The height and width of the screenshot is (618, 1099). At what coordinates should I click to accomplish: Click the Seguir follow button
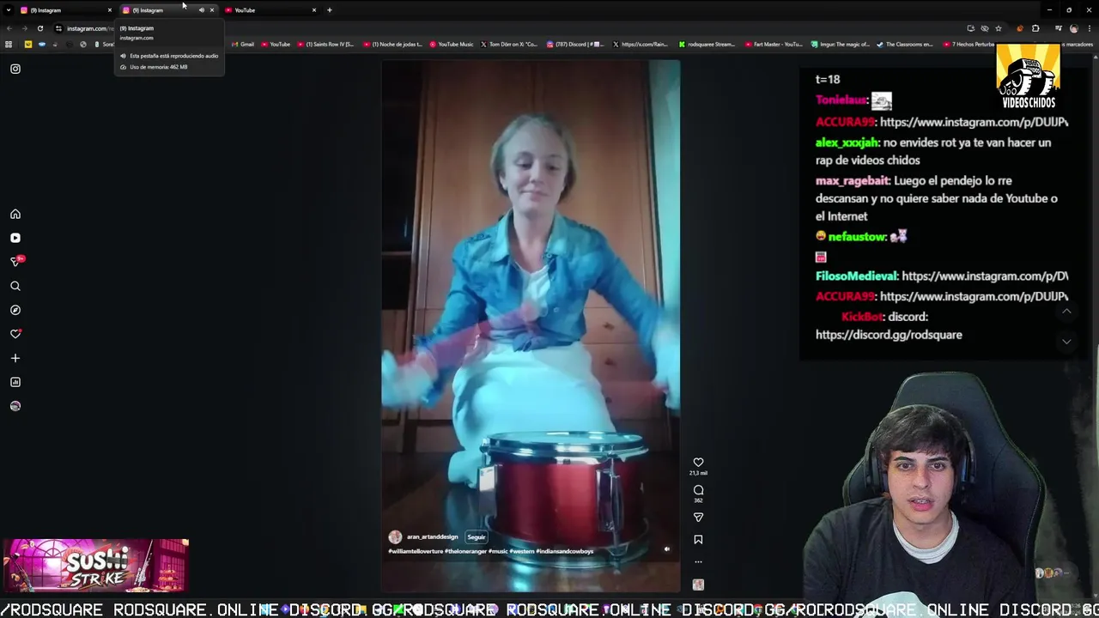tap(477, 536)
